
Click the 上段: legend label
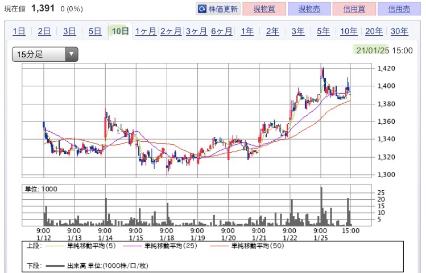click(34, 246)
